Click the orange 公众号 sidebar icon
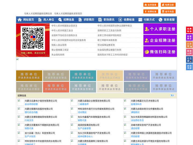 pos(189,45)
